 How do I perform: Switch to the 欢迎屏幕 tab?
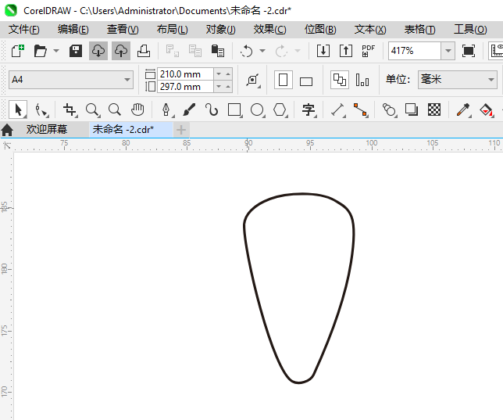point(47,130)
